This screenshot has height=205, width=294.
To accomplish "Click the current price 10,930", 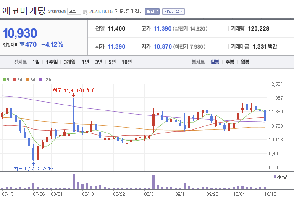I will click(20, 33).
